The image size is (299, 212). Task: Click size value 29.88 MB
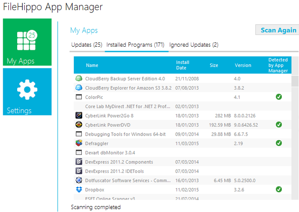pyautogui.click(x=221, y=134)
